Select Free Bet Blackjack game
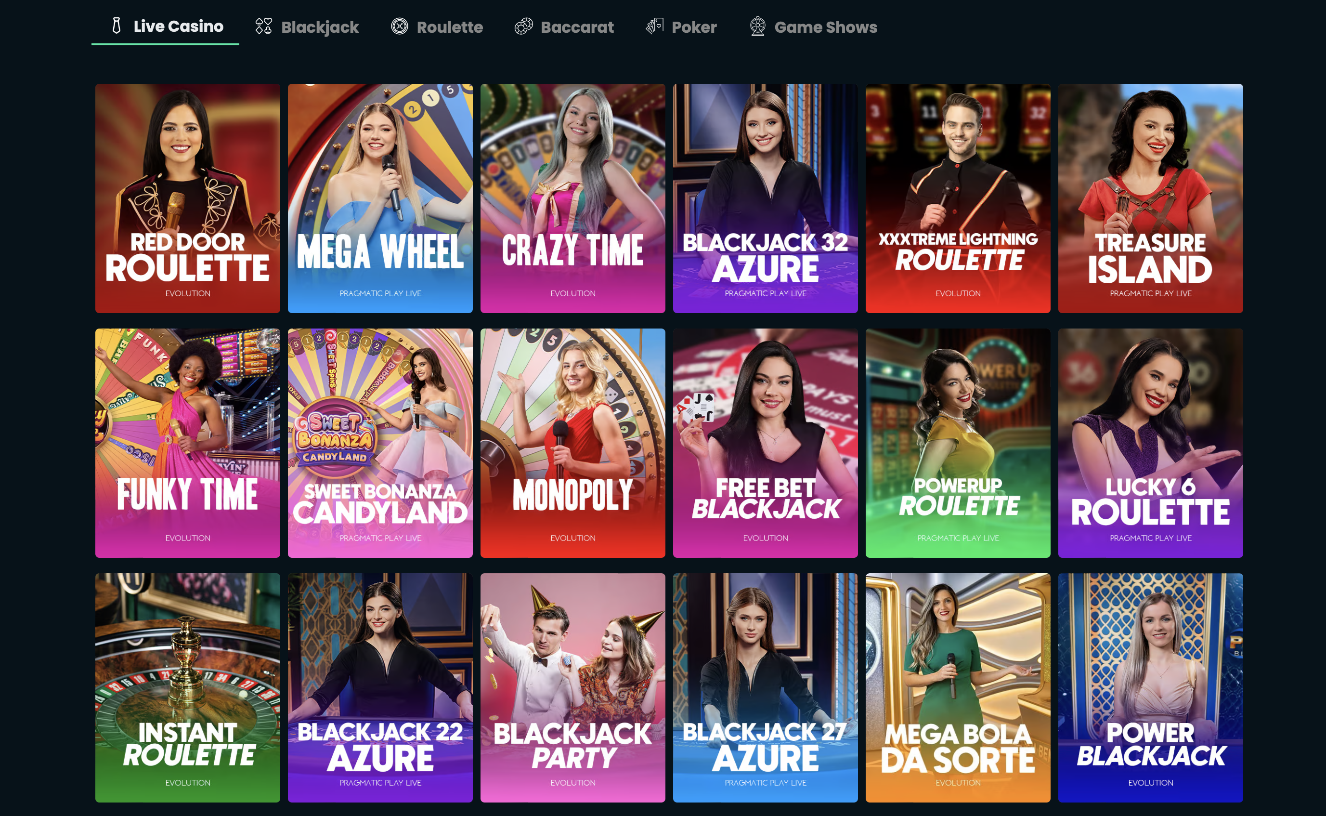 [x=766, y=443]
